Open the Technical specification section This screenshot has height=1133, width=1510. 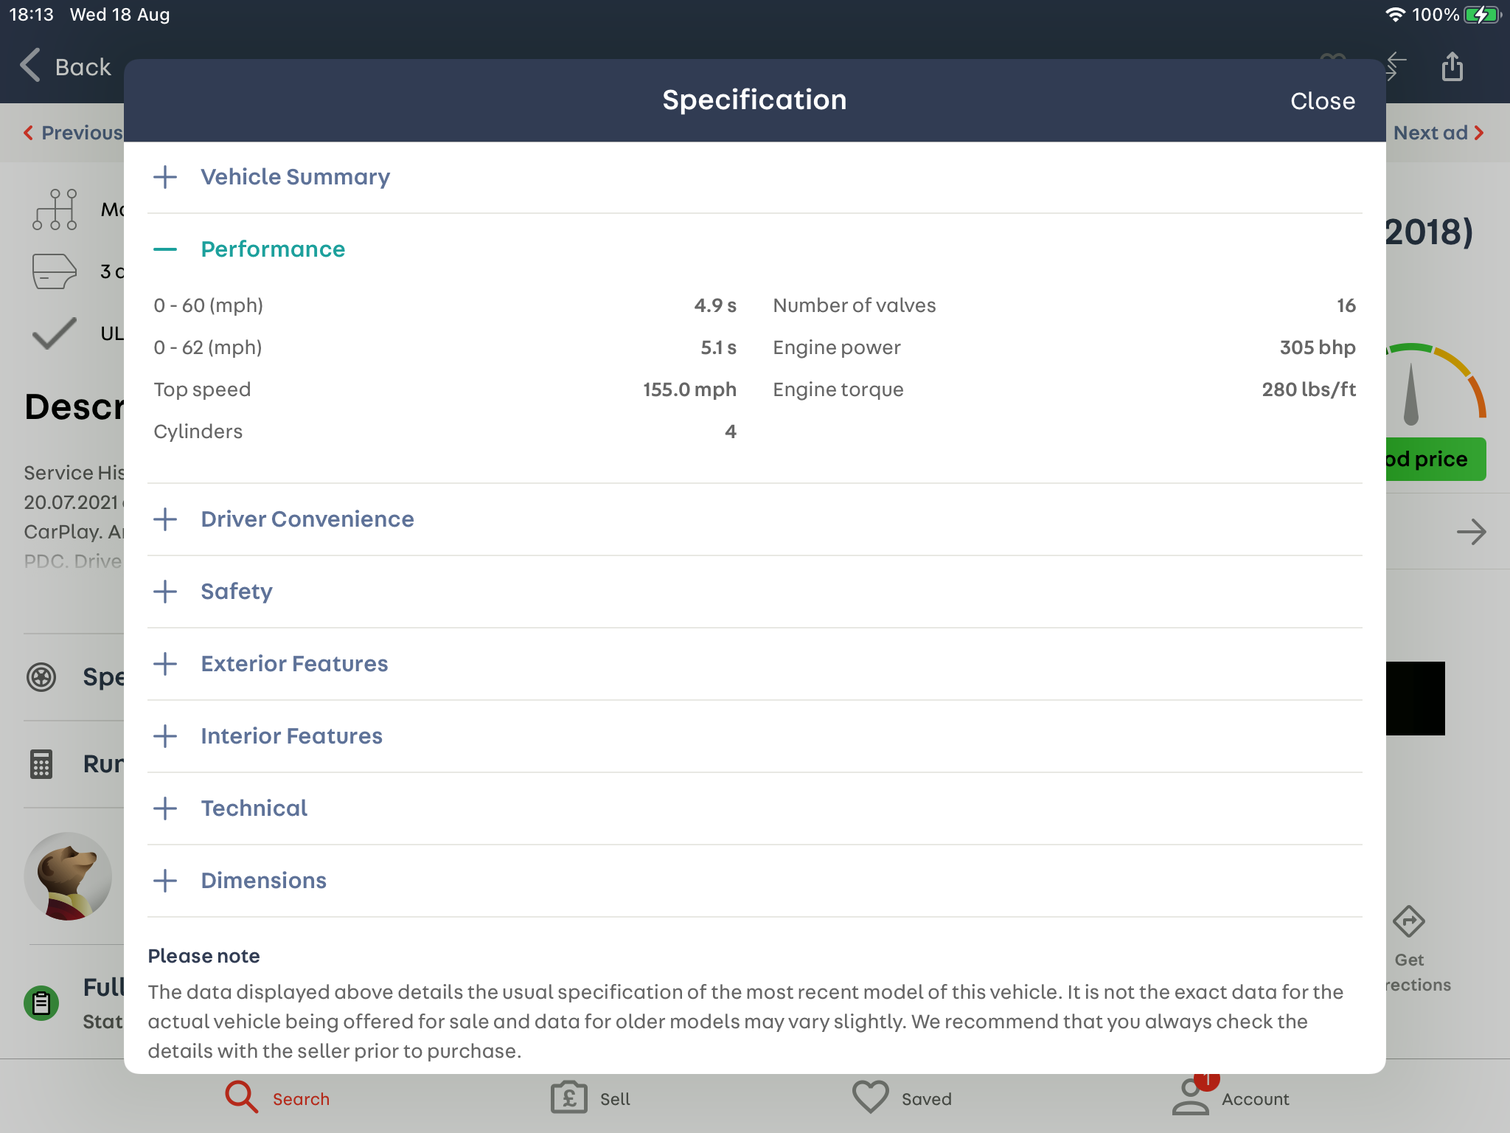coord(254,808)
